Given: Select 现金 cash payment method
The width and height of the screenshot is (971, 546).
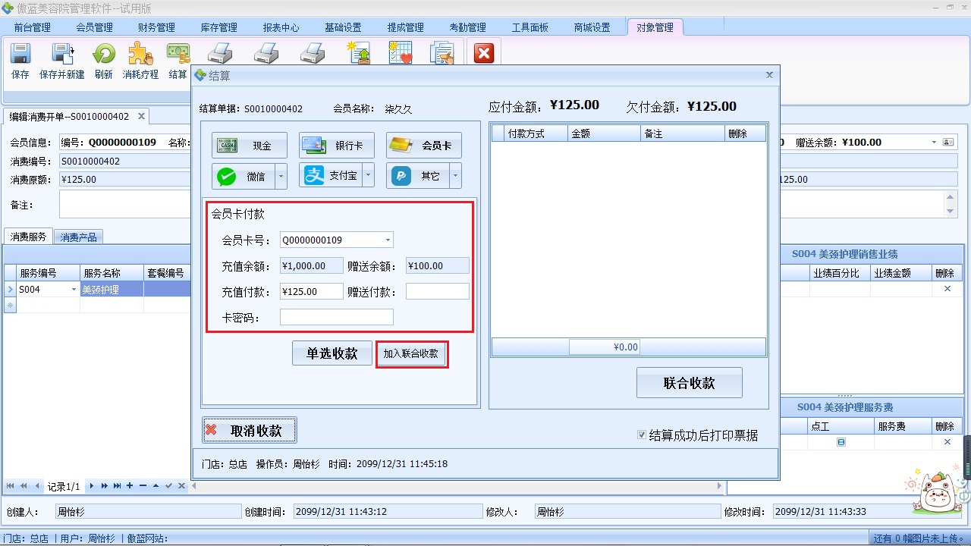Looking at the screenshot, I should pyautogui.click(x=249, y=145).
